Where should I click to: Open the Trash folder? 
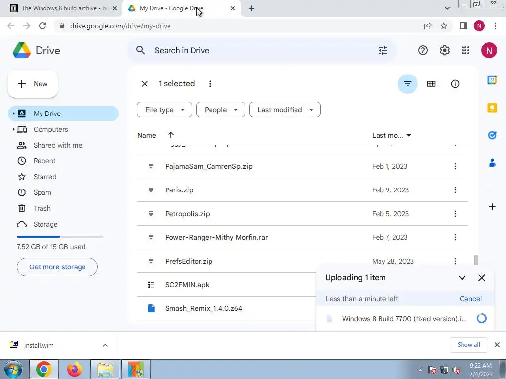[x=42, y=208]
